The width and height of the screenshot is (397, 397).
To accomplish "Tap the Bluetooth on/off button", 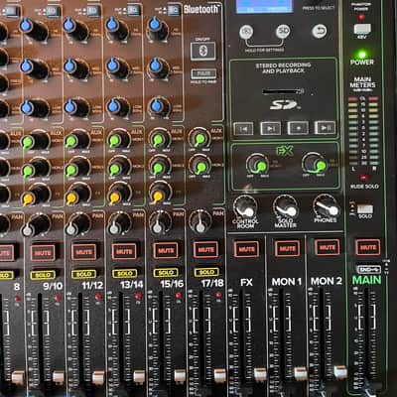I will click(x=203, y=51).
